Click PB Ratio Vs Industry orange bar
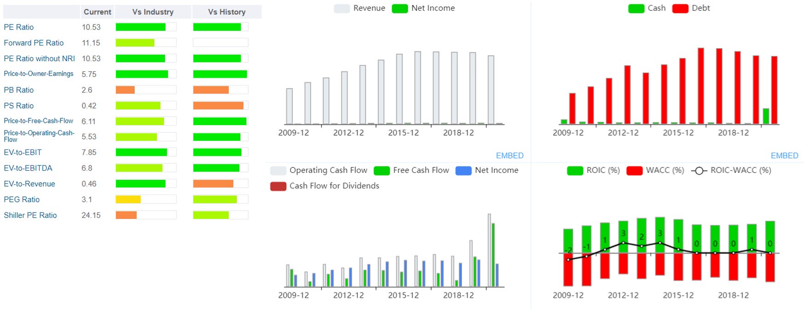This screenshot has height=310, width=804. pos(125,90)
